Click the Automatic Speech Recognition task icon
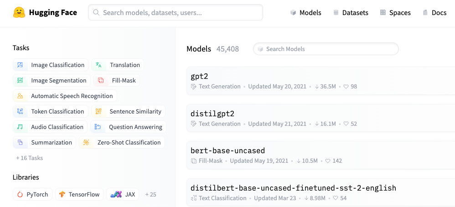 pos(20,96)
